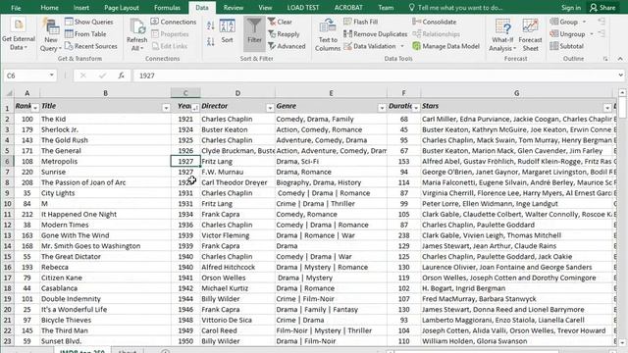Select cell with Citizen Kane

tap(105, 277)
